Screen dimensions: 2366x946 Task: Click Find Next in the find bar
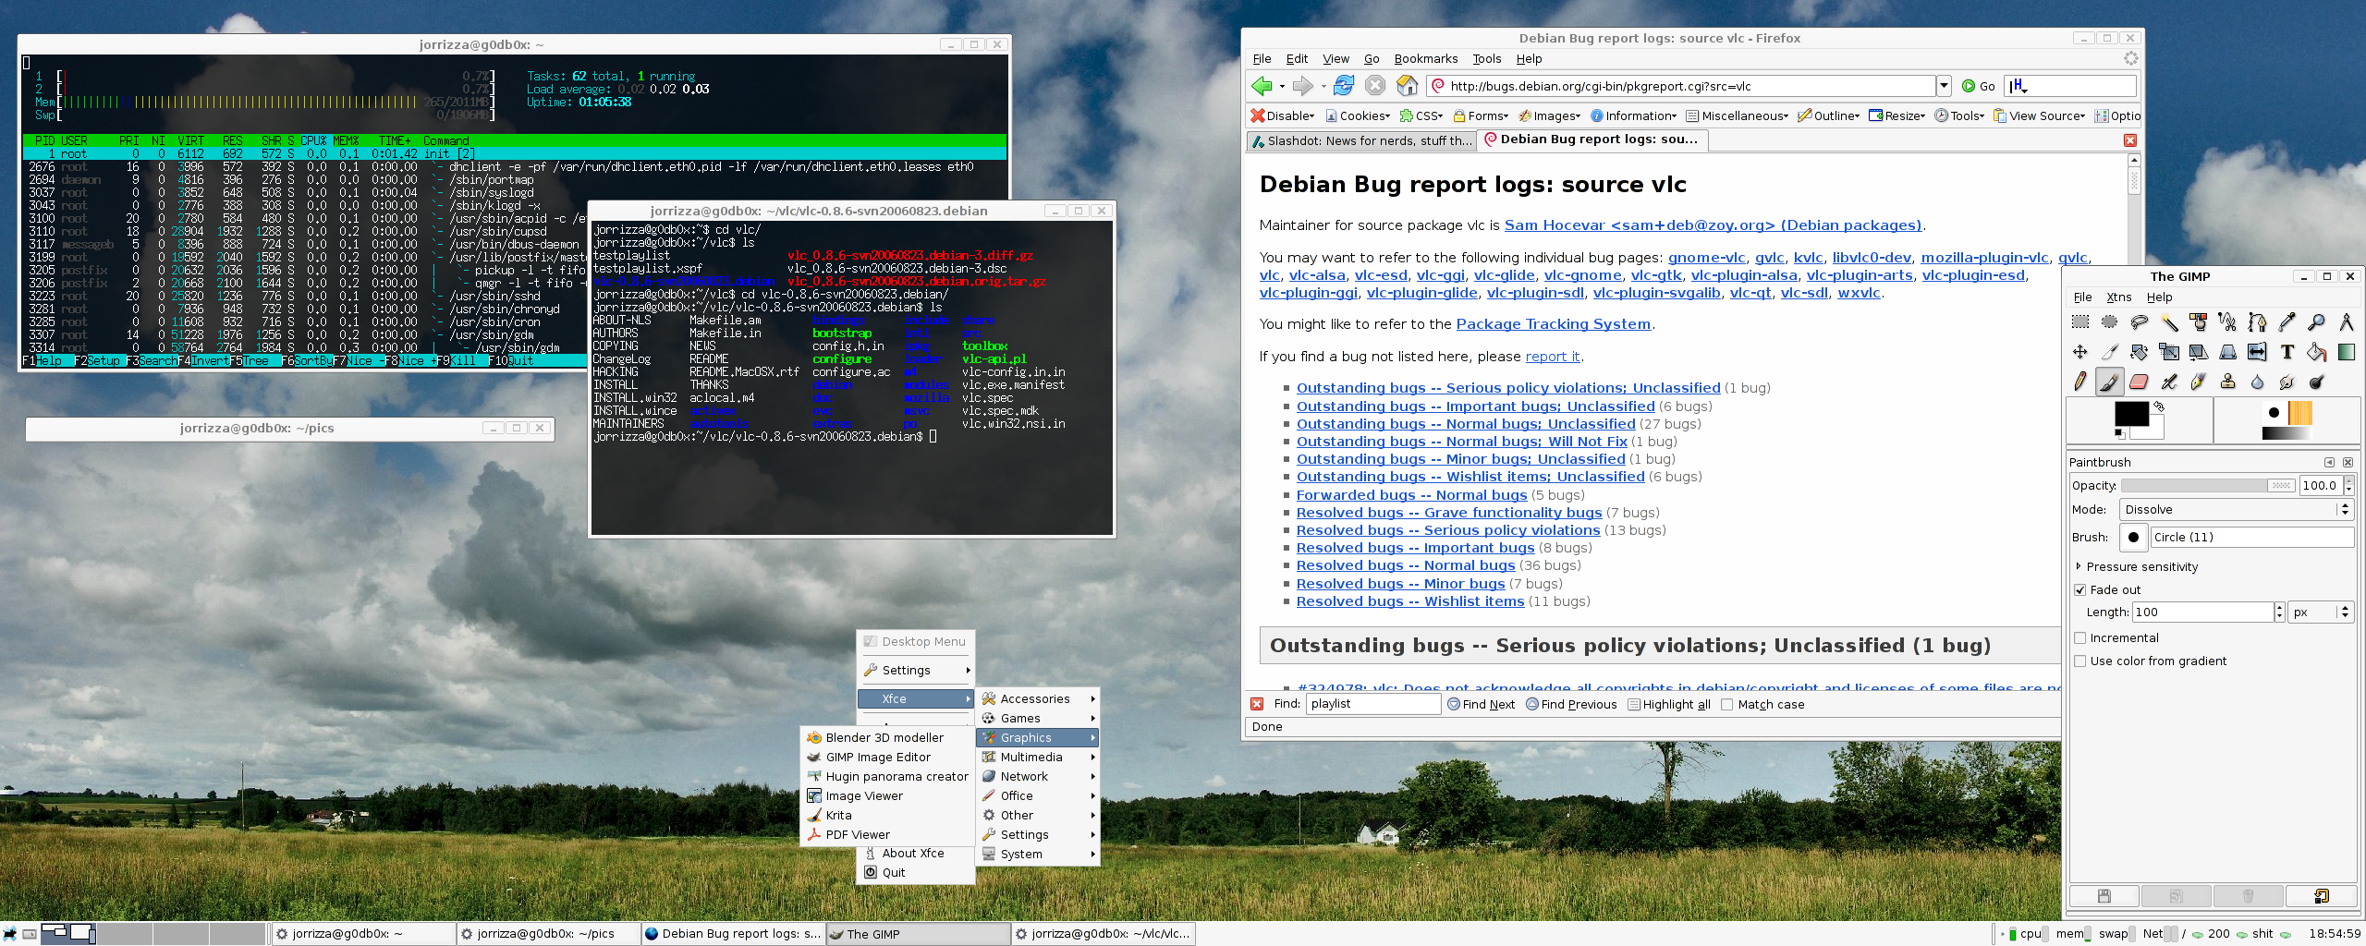[1482, 704]
